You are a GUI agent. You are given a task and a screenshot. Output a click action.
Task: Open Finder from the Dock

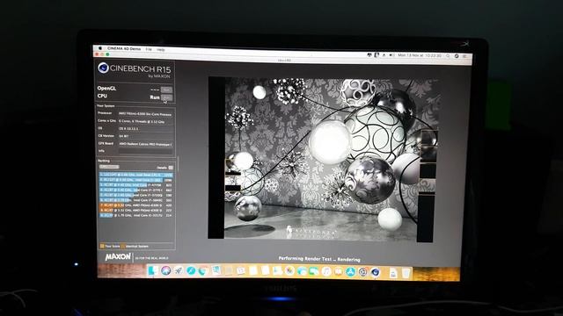(152, 270)
